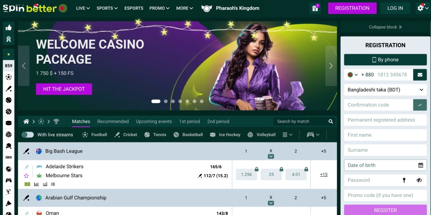The image size is (431, 215).
Task: Open the thumbs-up favorites sidebar icon
Action: pyautogui.click(x=9, y=28)
